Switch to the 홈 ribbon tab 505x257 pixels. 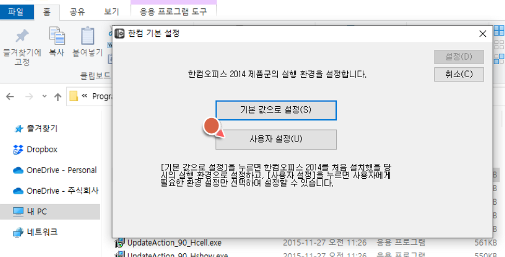click(47, 12)
